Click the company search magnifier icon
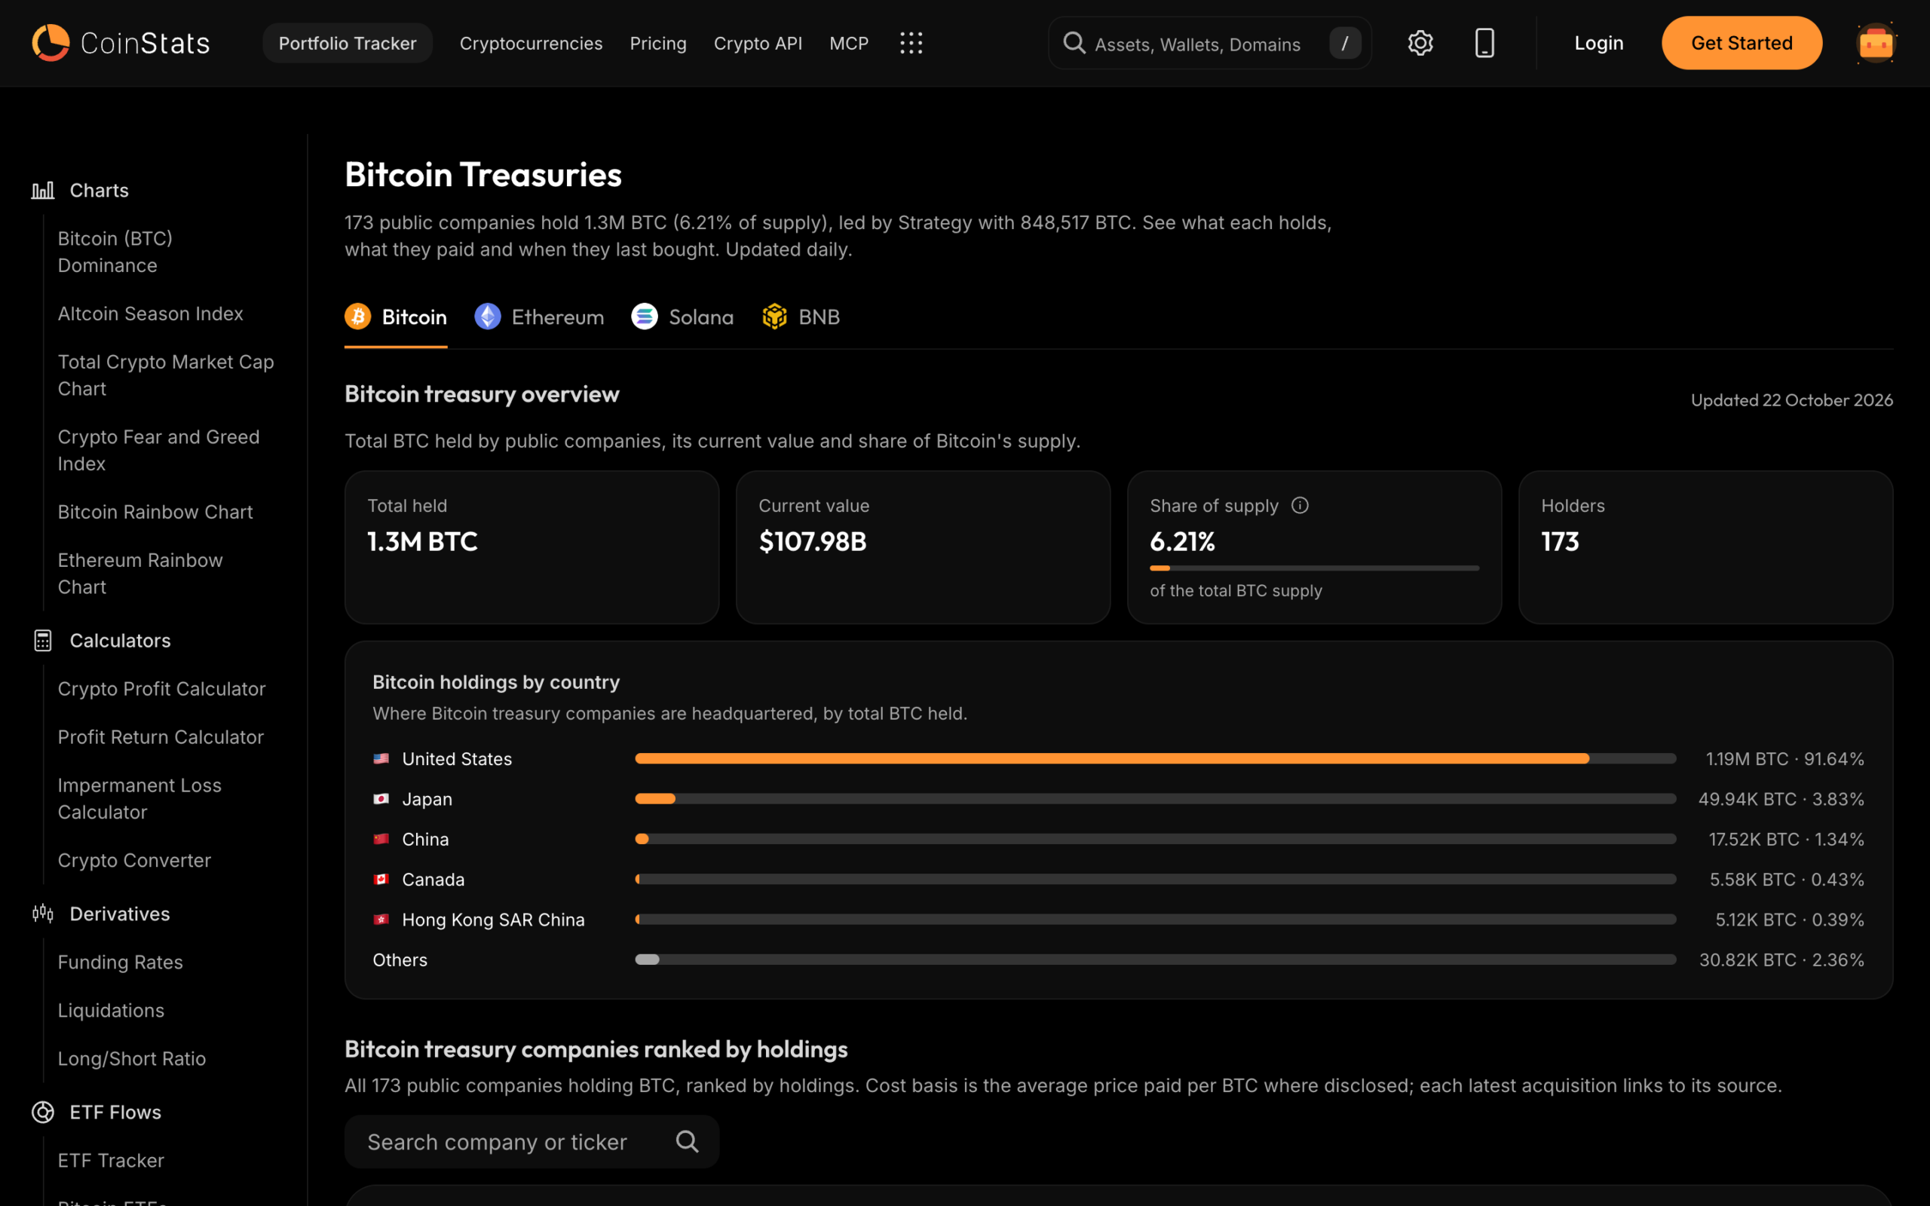 [x=687, y=1141]
